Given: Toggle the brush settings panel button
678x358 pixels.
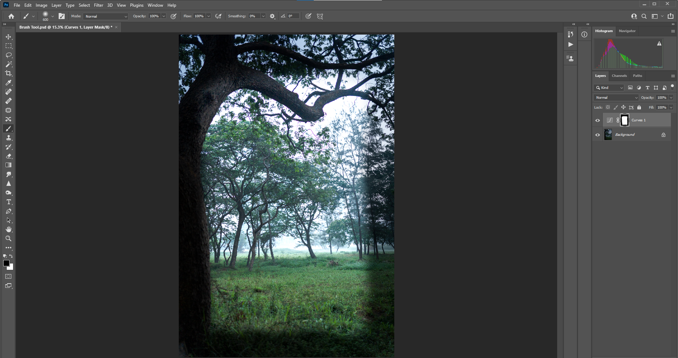Looking at the screenshot, I should [x=61, y=16].
